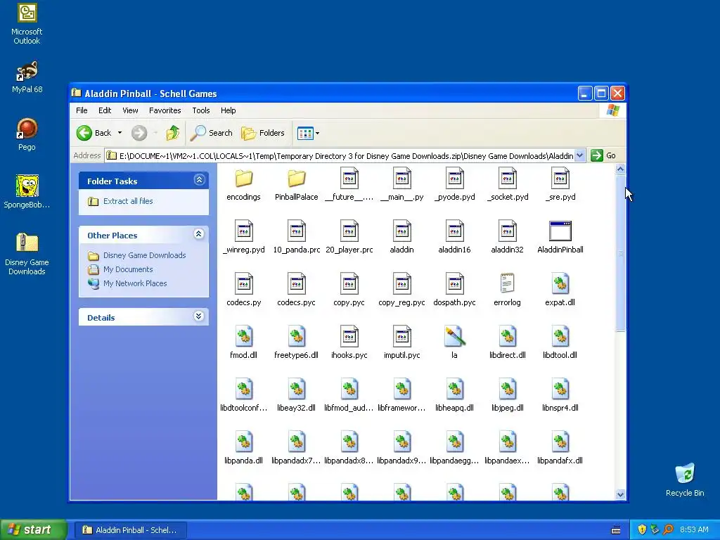The height and width of the screenshot is (540, 720).
Task: Select the libpandafx.dll file icon
Action: (560, 442)
